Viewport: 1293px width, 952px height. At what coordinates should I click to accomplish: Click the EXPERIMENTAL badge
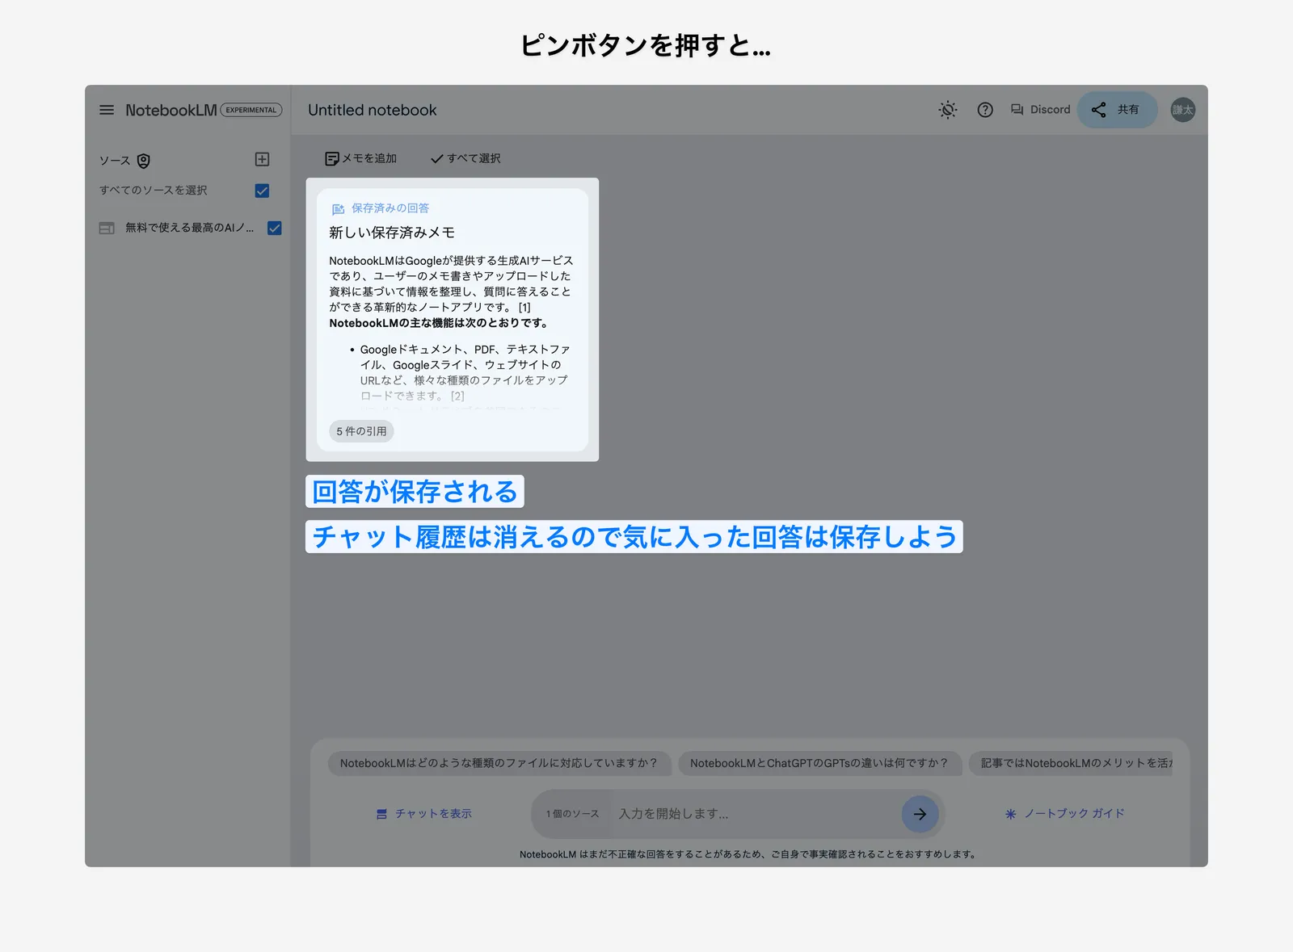point(251,110)
